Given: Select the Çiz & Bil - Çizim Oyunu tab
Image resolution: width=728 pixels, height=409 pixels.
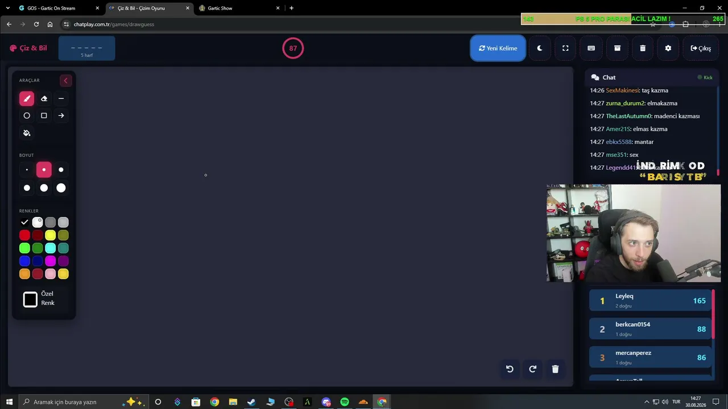Looking at the screenshot, I should click(149, 8).
